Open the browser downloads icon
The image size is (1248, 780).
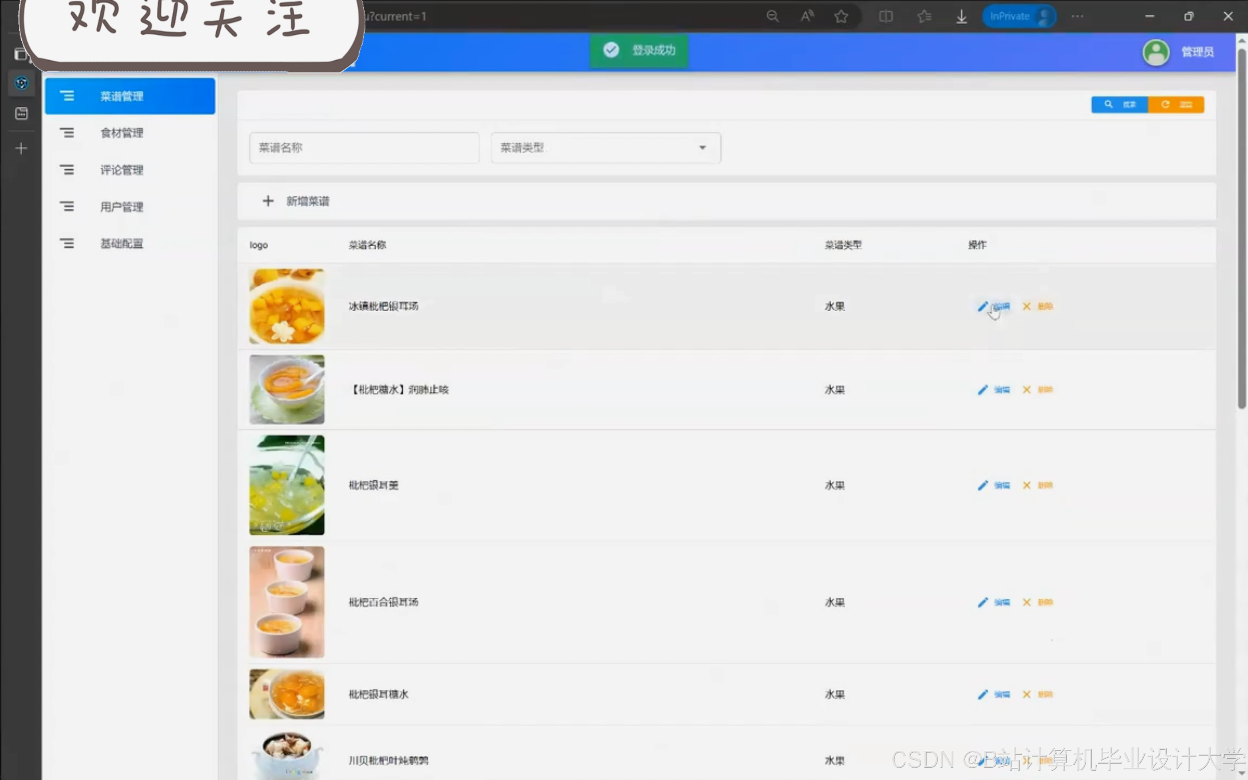pyautogui.click(x=961, y=17)
